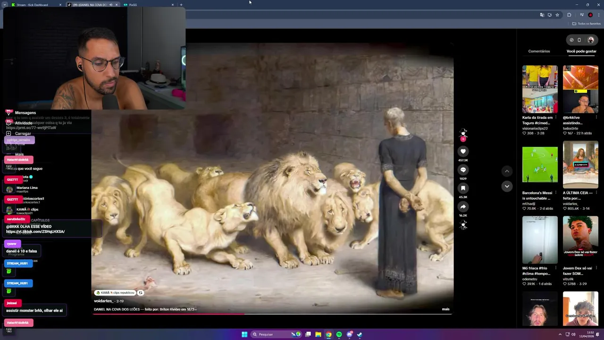604x340 pixels.
Task: Open Discord from the taskbar
Action: click(349, 334)
